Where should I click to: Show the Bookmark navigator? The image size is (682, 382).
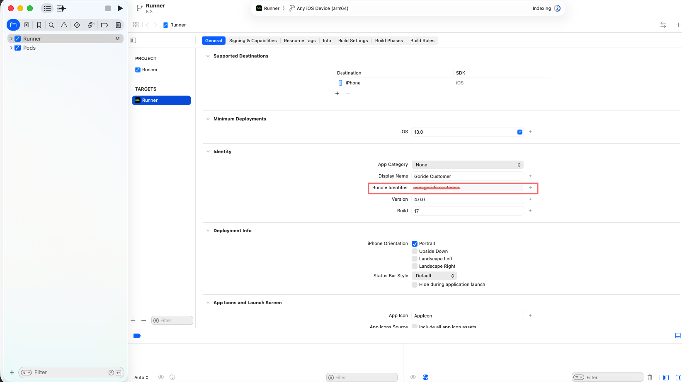coord(39,25)
